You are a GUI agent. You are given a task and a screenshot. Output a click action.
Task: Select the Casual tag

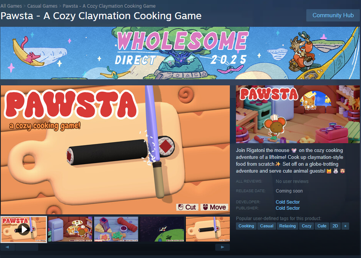tap(267, 226)
